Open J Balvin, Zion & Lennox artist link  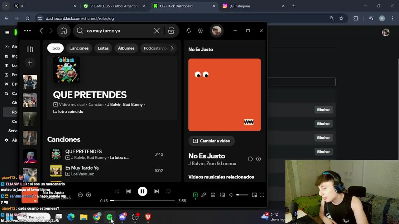click(x=212, y=164)
